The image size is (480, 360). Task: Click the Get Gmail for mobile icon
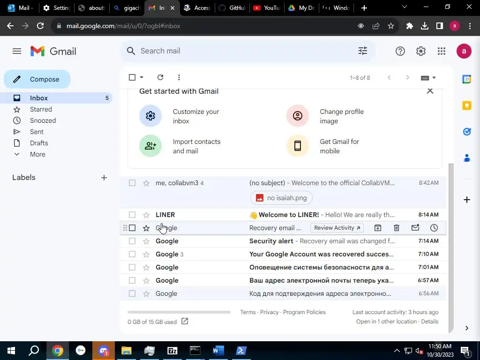pos(298,146)
